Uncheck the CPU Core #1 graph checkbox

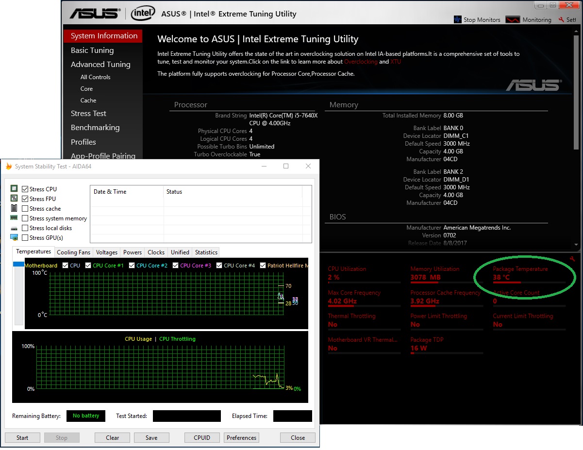point(88,266)
